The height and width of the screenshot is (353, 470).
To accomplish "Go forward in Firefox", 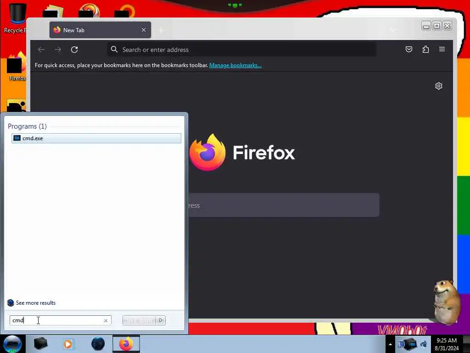I will point(58,50).
